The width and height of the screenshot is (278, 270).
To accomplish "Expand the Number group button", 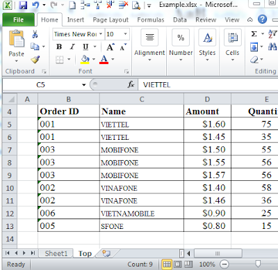I will pyautogui.click(x=181, y=45).
